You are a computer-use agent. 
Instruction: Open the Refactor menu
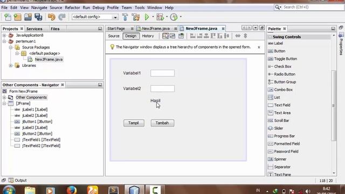point(72,8)
